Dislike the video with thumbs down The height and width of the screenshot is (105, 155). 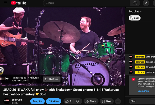point(78,101)
